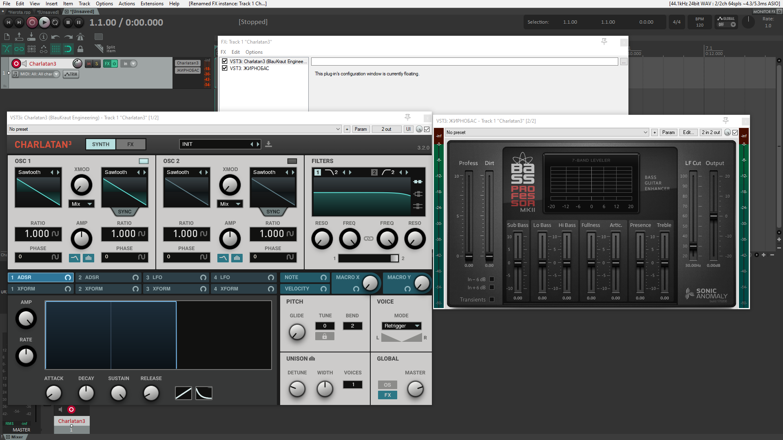Click the TRIM automation button on track
This screenshot has height=440, width=783.
[71, 74]
